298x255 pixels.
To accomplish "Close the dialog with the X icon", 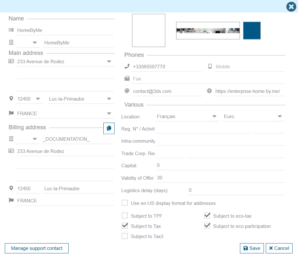I will (x=291, y=7).
